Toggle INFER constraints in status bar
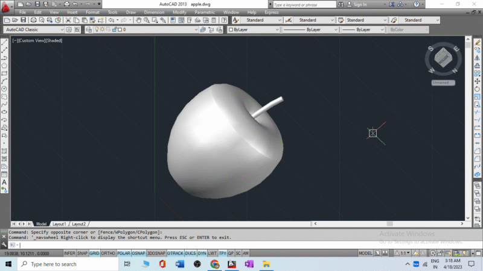The image size is (483, 271). coord(69,253)
